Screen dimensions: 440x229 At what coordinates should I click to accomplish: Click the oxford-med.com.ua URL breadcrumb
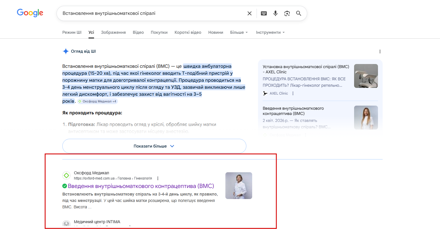[113, 178]
